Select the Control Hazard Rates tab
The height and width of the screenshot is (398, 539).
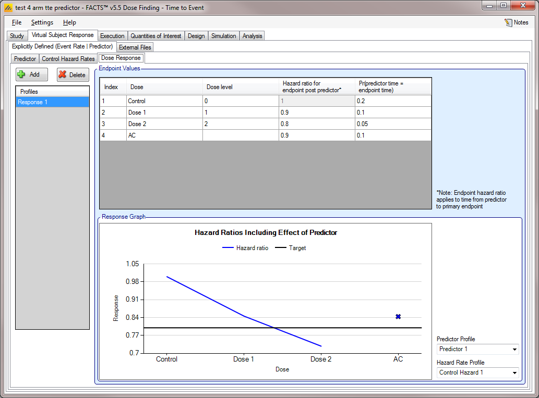pos(68,59)
